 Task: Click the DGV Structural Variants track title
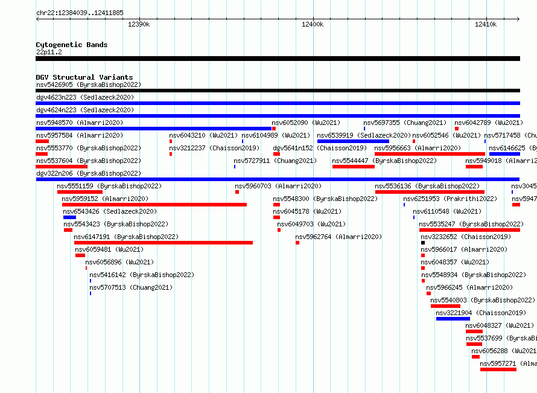coord(84,77)
